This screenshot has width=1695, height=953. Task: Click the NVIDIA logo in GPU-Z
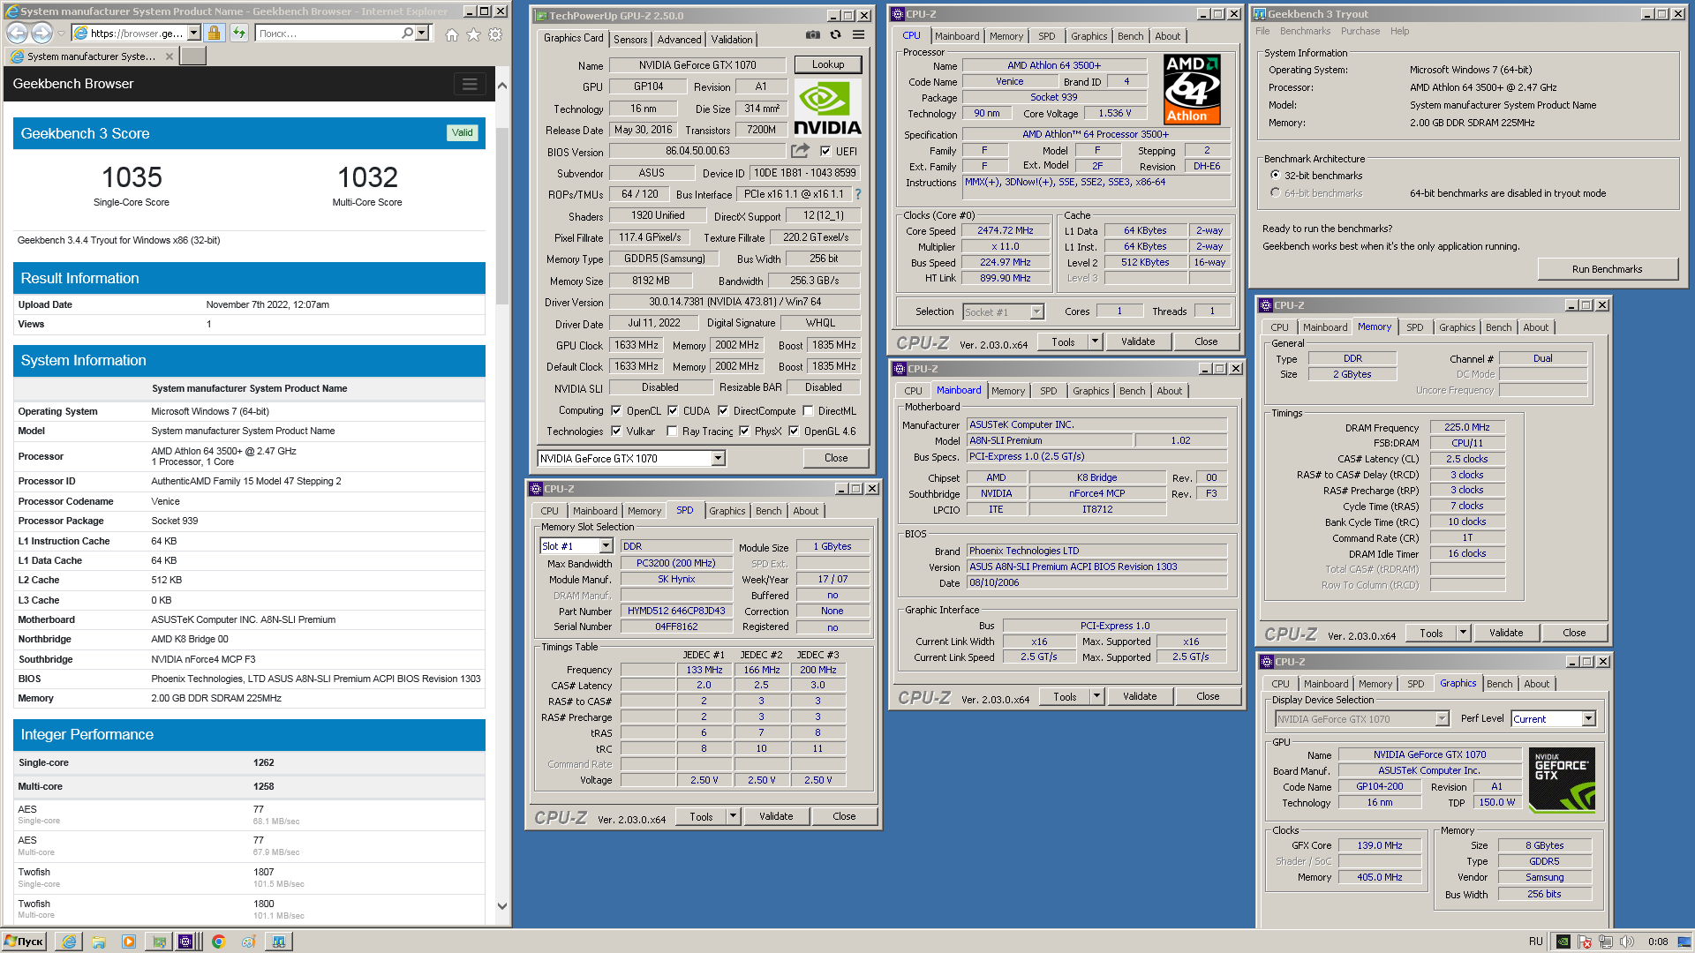point(827,108)
